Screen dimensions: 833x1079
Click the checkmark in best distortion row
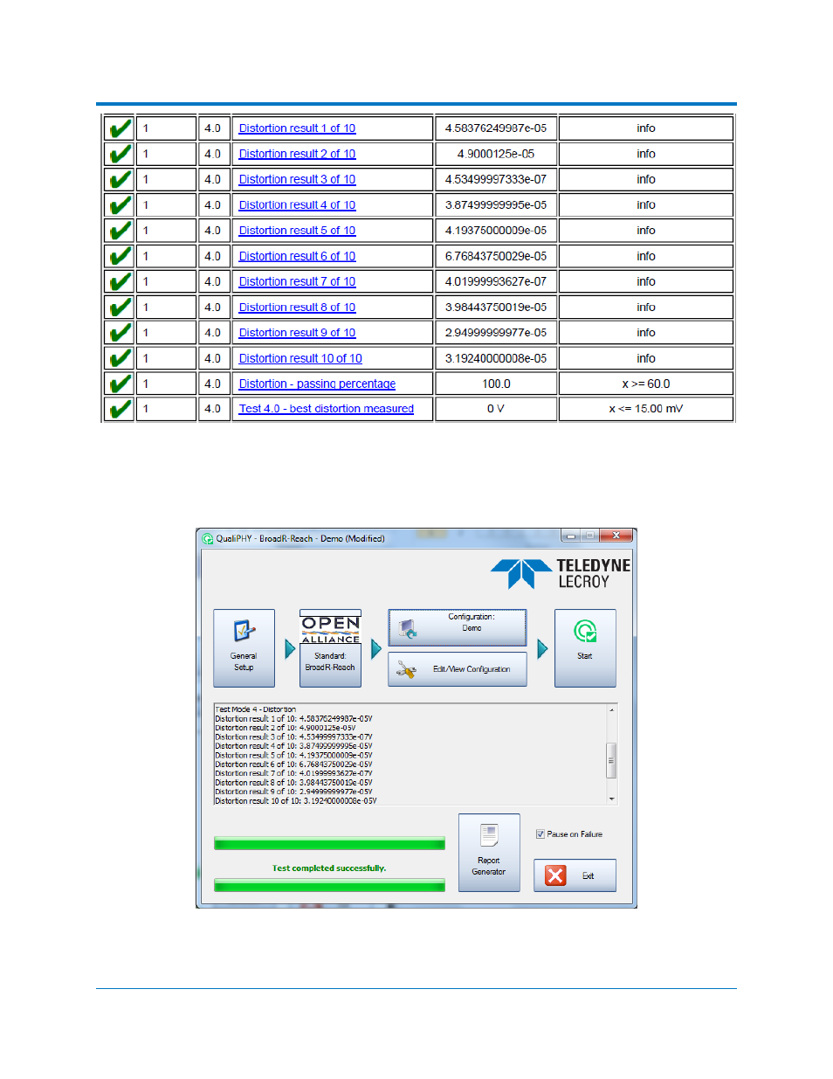tap(120, 409)
